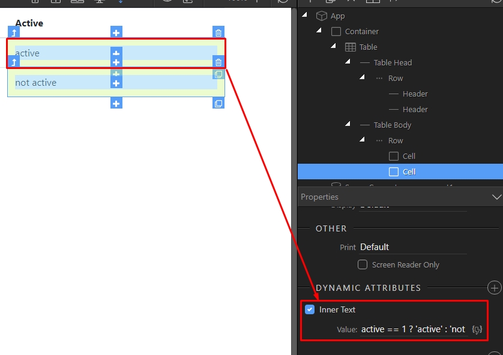503x355 pixels.
Task: Click the App cube icon in the tree
Action: pyautogui.click(x=321, y=16)
